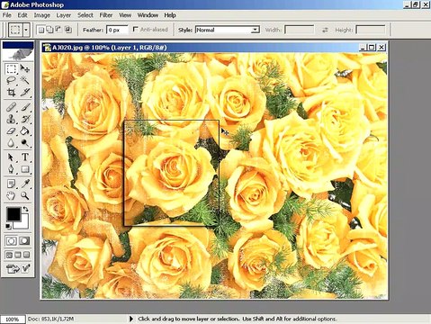Viewport: 431px width, 324px height.
Task: Select Add to selection mode
Action: 49,30
